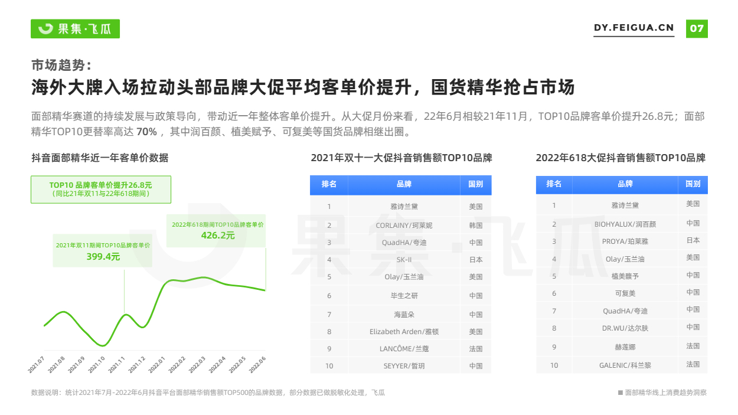Click the LANCÔME/兰蔻 cell
738x415 pixels.
pos(404,349)
